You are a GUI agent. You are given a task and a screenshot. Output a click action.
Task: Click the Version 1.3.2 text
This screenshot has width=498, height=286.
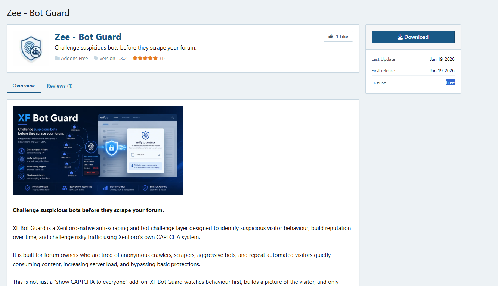pyautogui.click(x=113, y=58)
